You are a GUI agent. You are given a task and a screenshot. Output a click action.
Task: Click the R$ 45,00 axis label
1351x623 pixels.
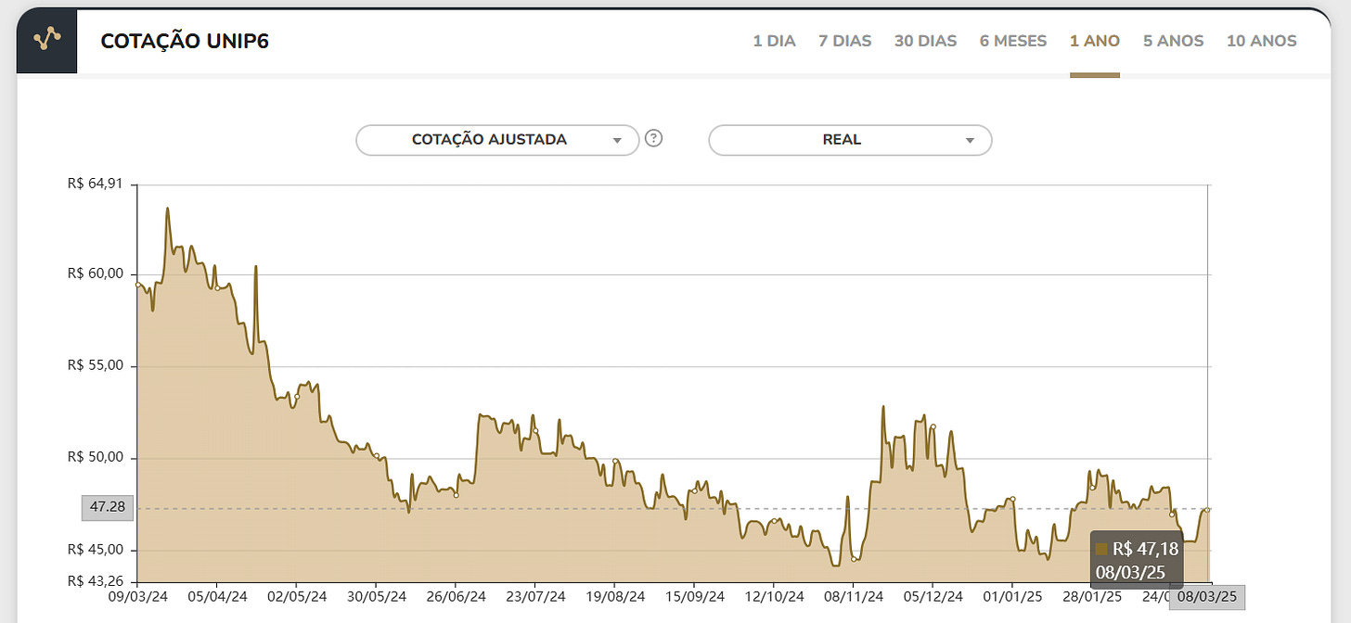tap(96, 549)
